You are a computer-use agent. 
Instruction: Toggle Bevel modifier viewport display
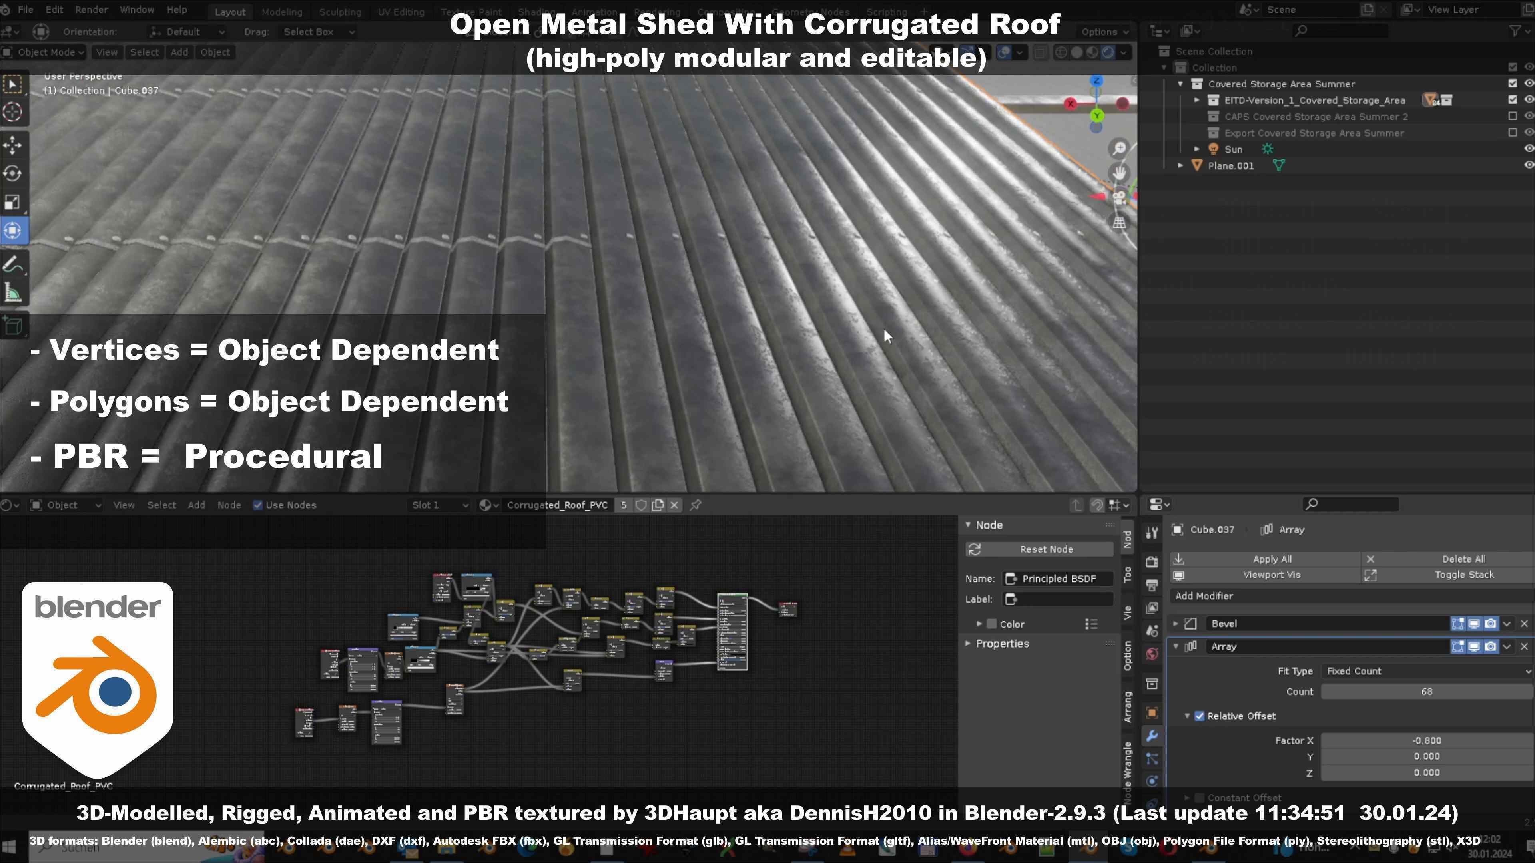coord(1473,624)
